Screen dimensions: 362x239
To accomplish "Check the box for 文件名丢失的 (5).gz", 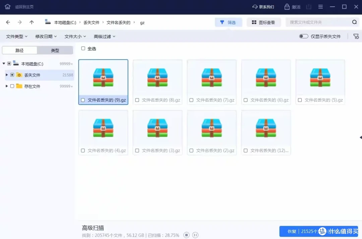I will [x=300, y=100].
